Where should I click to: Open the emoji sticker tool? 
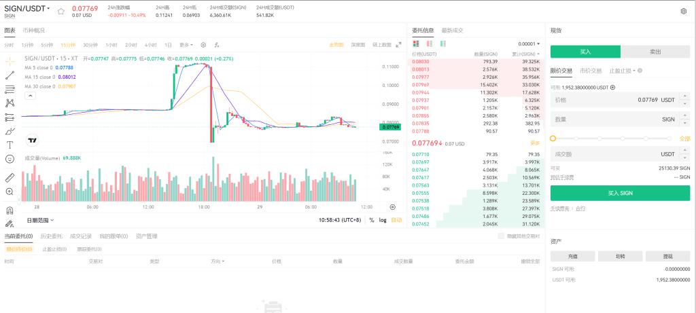10,158
